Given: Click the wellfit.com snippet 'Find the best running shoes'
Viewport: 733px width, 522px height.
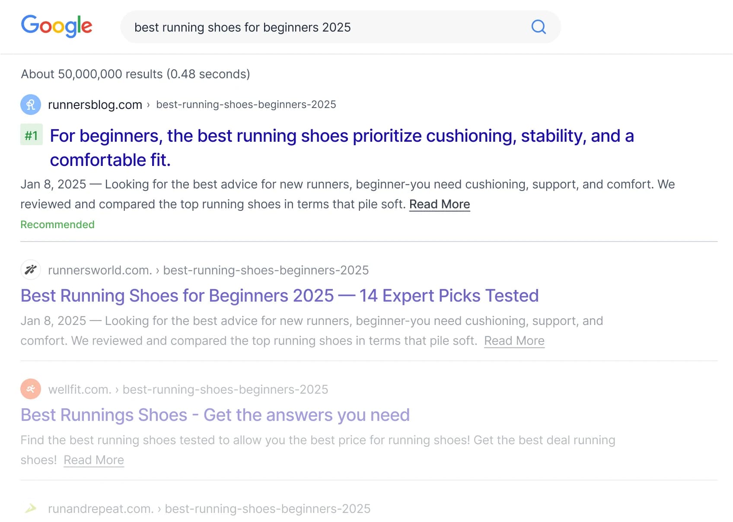Looking at the screenshot, I should 318,450.
